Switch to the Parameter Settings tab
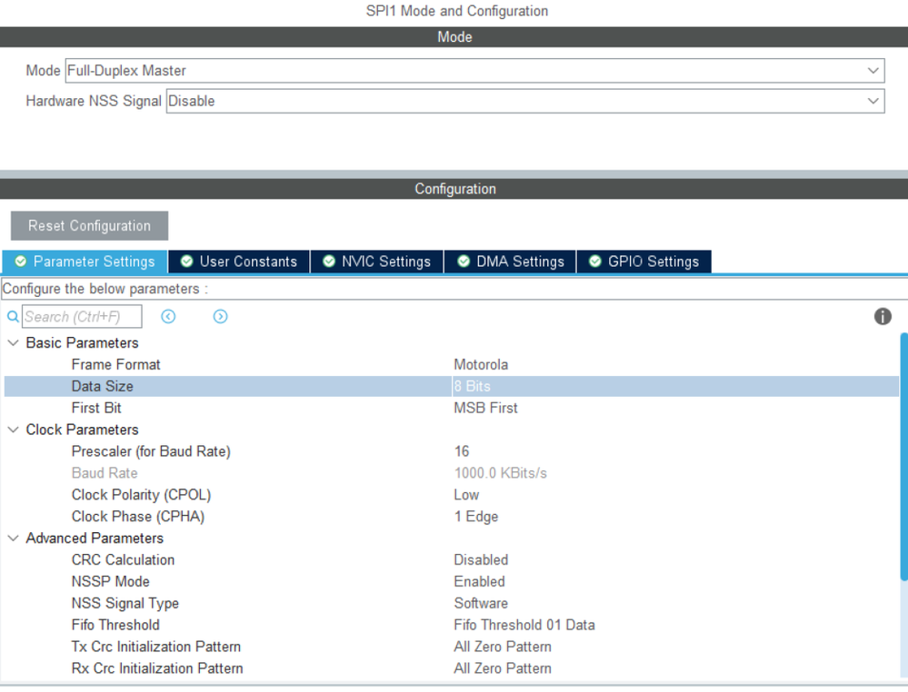Viewport: 908px width, 692px height. (85, 262)
